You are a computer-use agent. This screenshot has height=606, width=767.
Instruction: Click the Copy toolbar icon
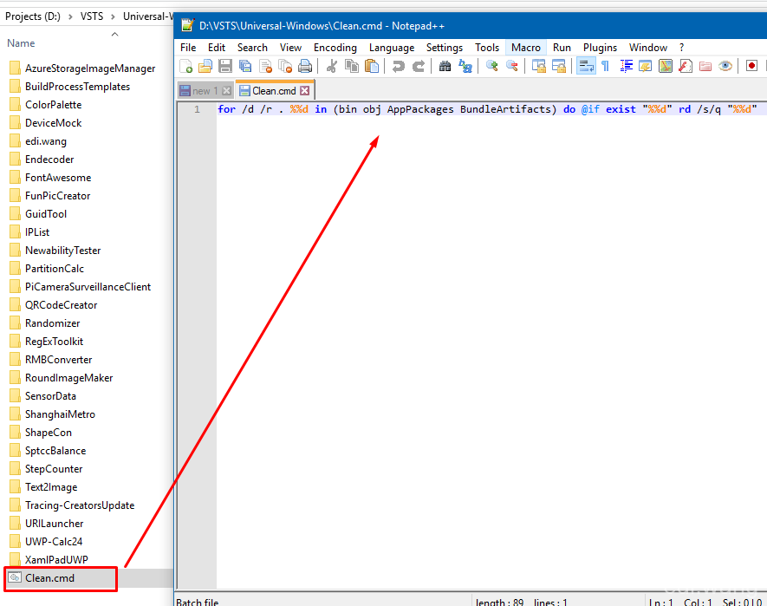point(352,66)
